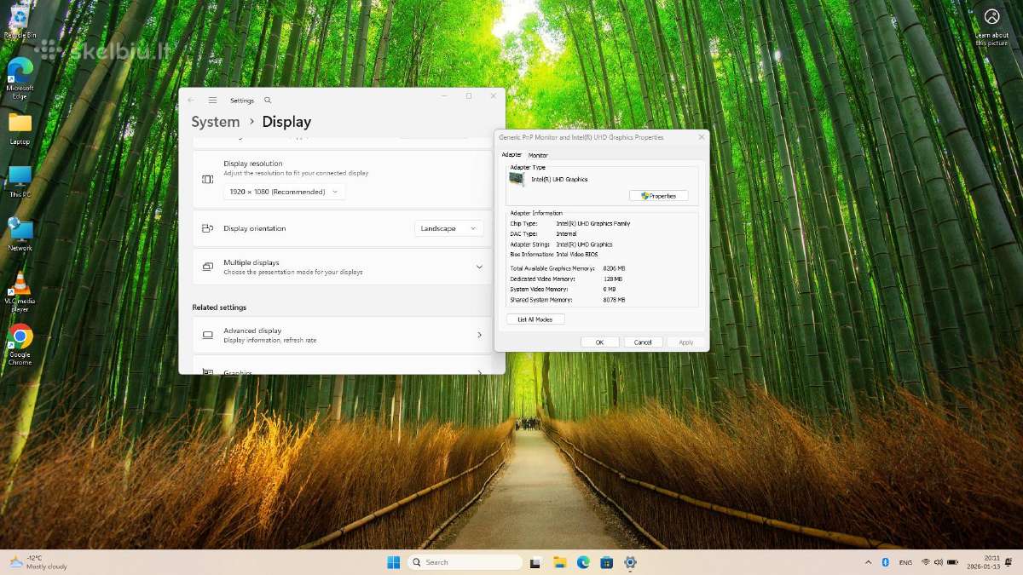Viewport: 1023px width, 575px height.
Task: Open Microsoft Store from the taskbar
Action: [x=606, y=562]
